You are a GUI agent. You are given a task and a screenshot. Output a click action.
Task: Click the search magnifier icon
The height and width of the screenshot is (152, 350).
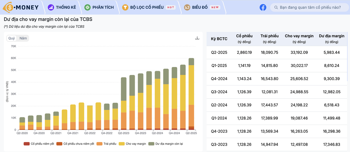(x=276, y=7)
